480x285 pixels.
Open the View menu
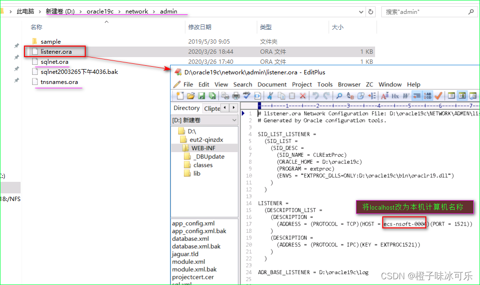point(221,84)
